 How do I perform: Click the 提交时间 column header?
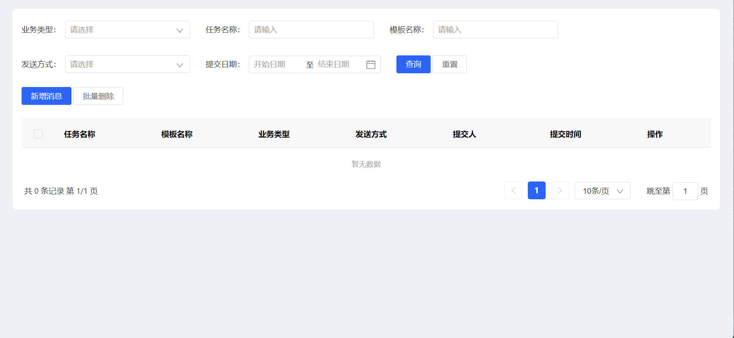click(565, 134)
